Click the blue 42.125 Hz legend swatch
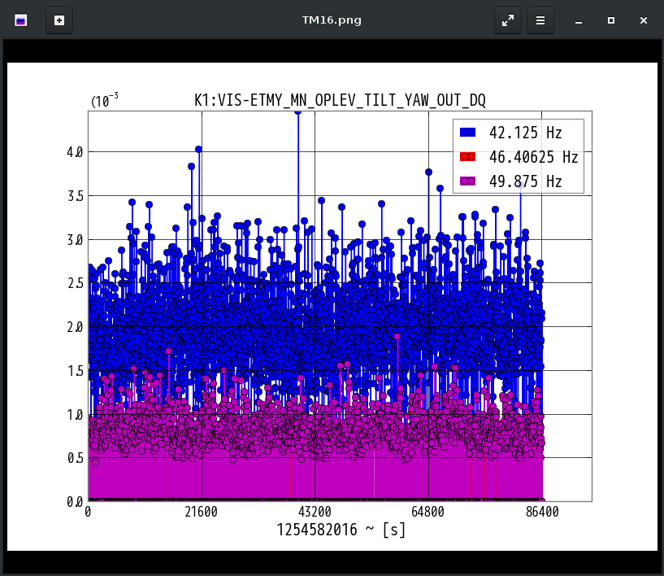 [x=467, y=133]
